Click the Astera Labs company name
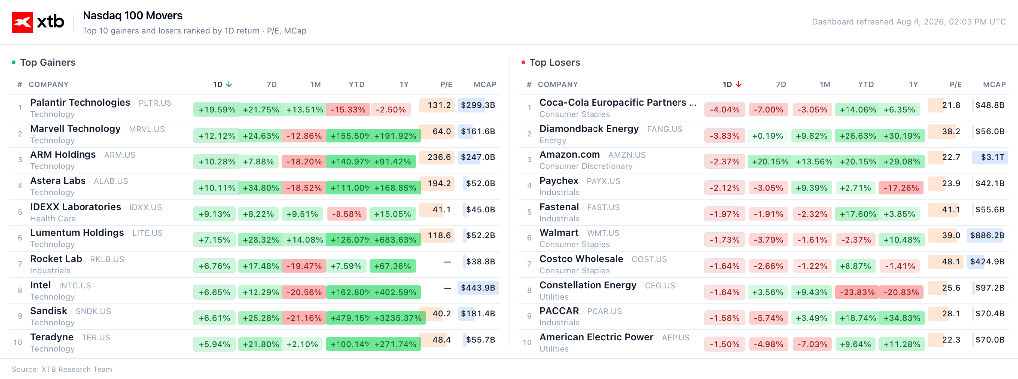The width and height of the screenshot is (1018, 379). pos(58,181)
